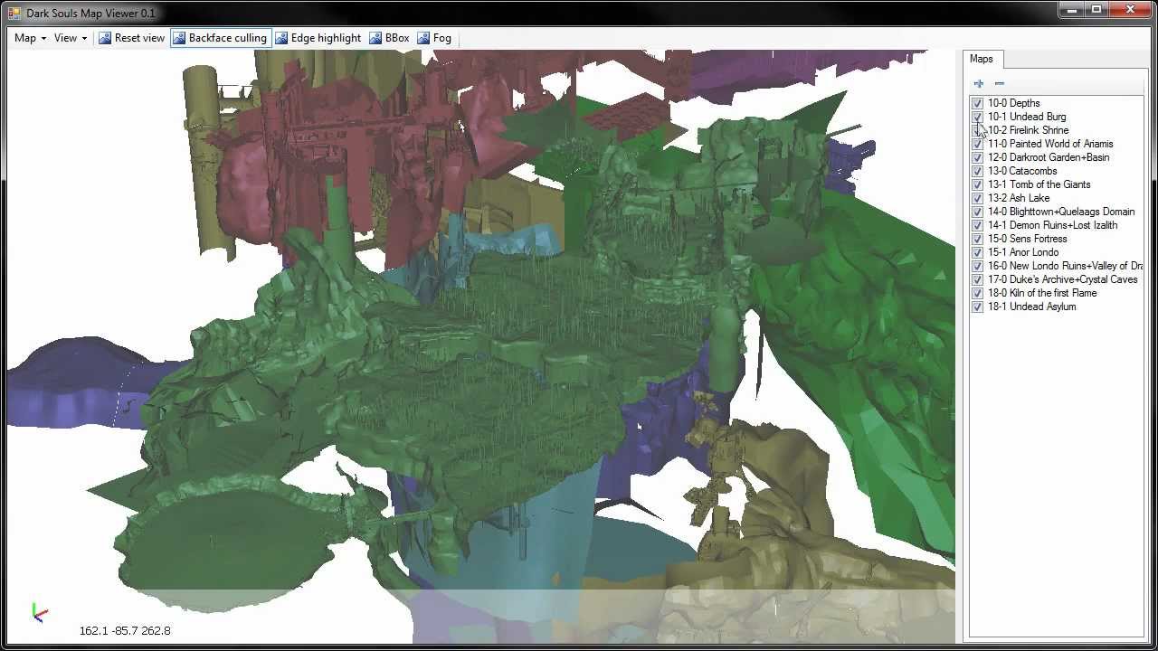This screenshot has width=1158, height=651.
Task: Toggle Backface culling
Action: [220, 38]
